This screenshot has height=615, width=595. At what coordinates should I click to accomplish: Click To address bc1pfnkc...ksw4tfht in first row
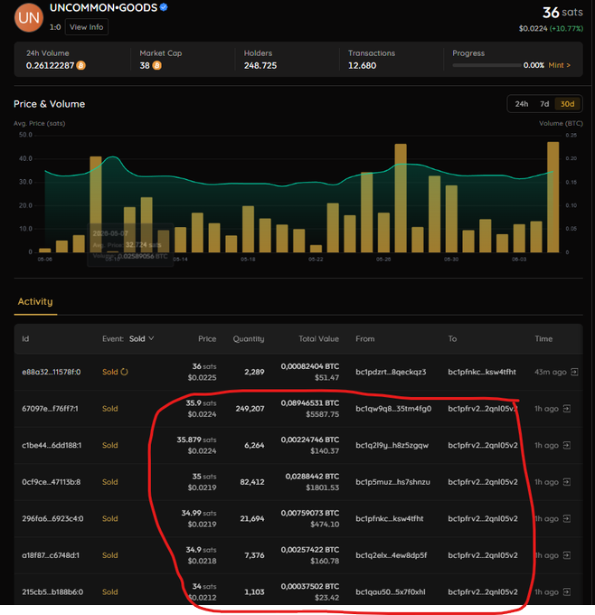click(482, 372)
